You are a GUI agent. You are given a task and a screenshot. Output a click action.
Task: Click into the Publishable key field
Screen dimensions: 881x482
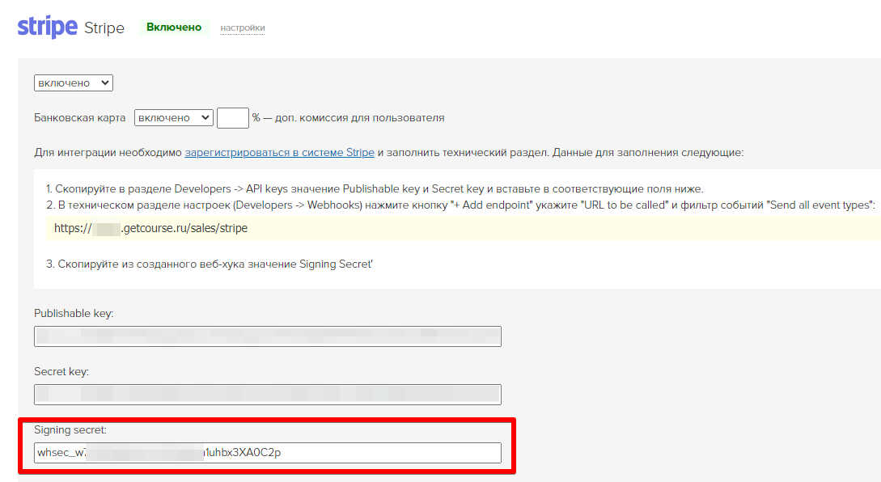pyautogui.click(x=268, y=336)
